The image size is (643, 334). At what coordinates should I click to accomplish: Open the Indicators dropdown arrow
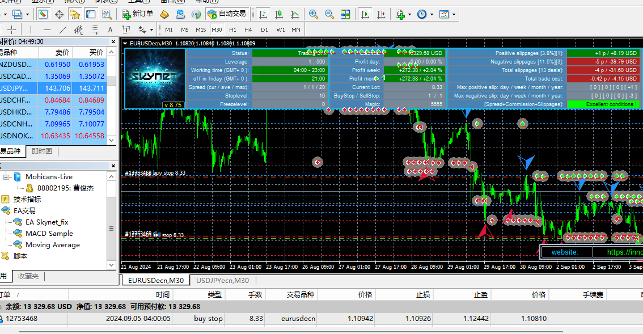click(409, 14)
